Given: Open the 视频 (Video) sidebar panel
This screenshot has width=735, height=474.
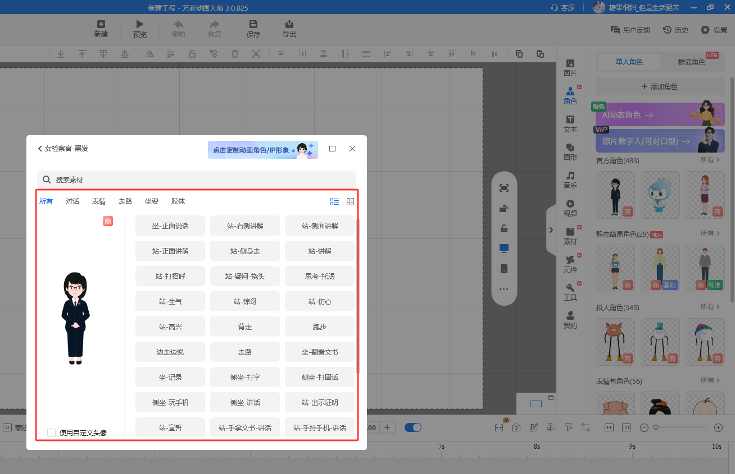Looking at the screenshot, I should pyautogui.click(x=570, y=208).
